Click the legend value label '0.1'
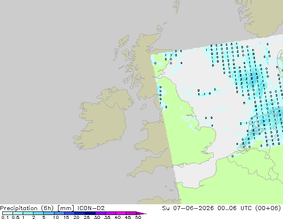This screenshot has width=283, height=219. tap(5, 217)
